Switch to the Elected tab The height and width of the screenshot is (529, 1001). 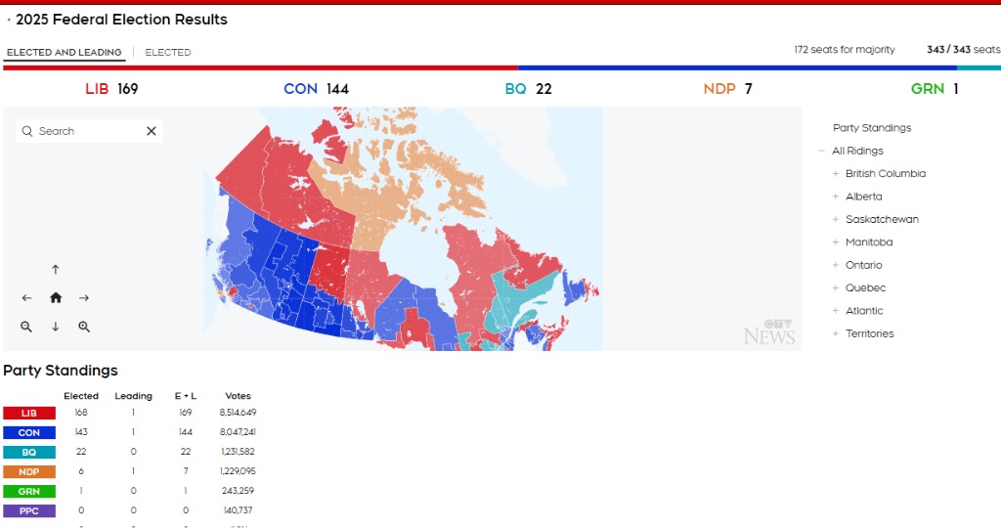(x=168, y=53)
